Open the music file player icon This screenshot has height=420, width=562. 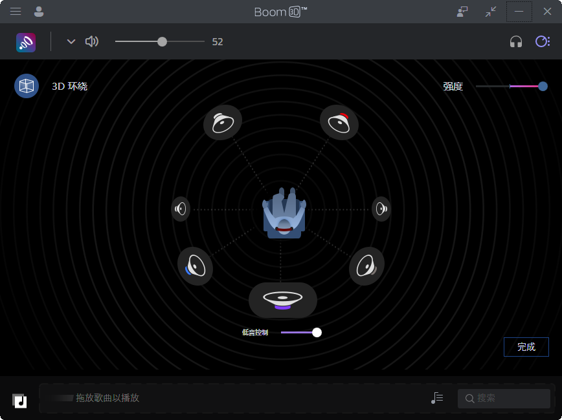tap(19, 401)
